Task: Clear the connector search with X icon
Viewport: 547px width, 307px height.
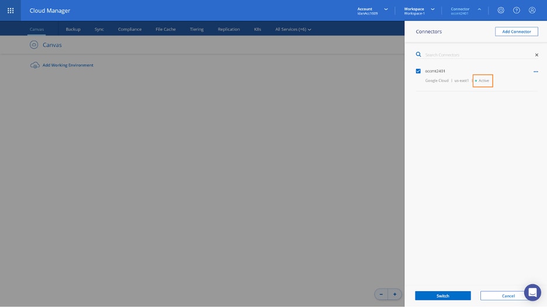Action: 536,55
